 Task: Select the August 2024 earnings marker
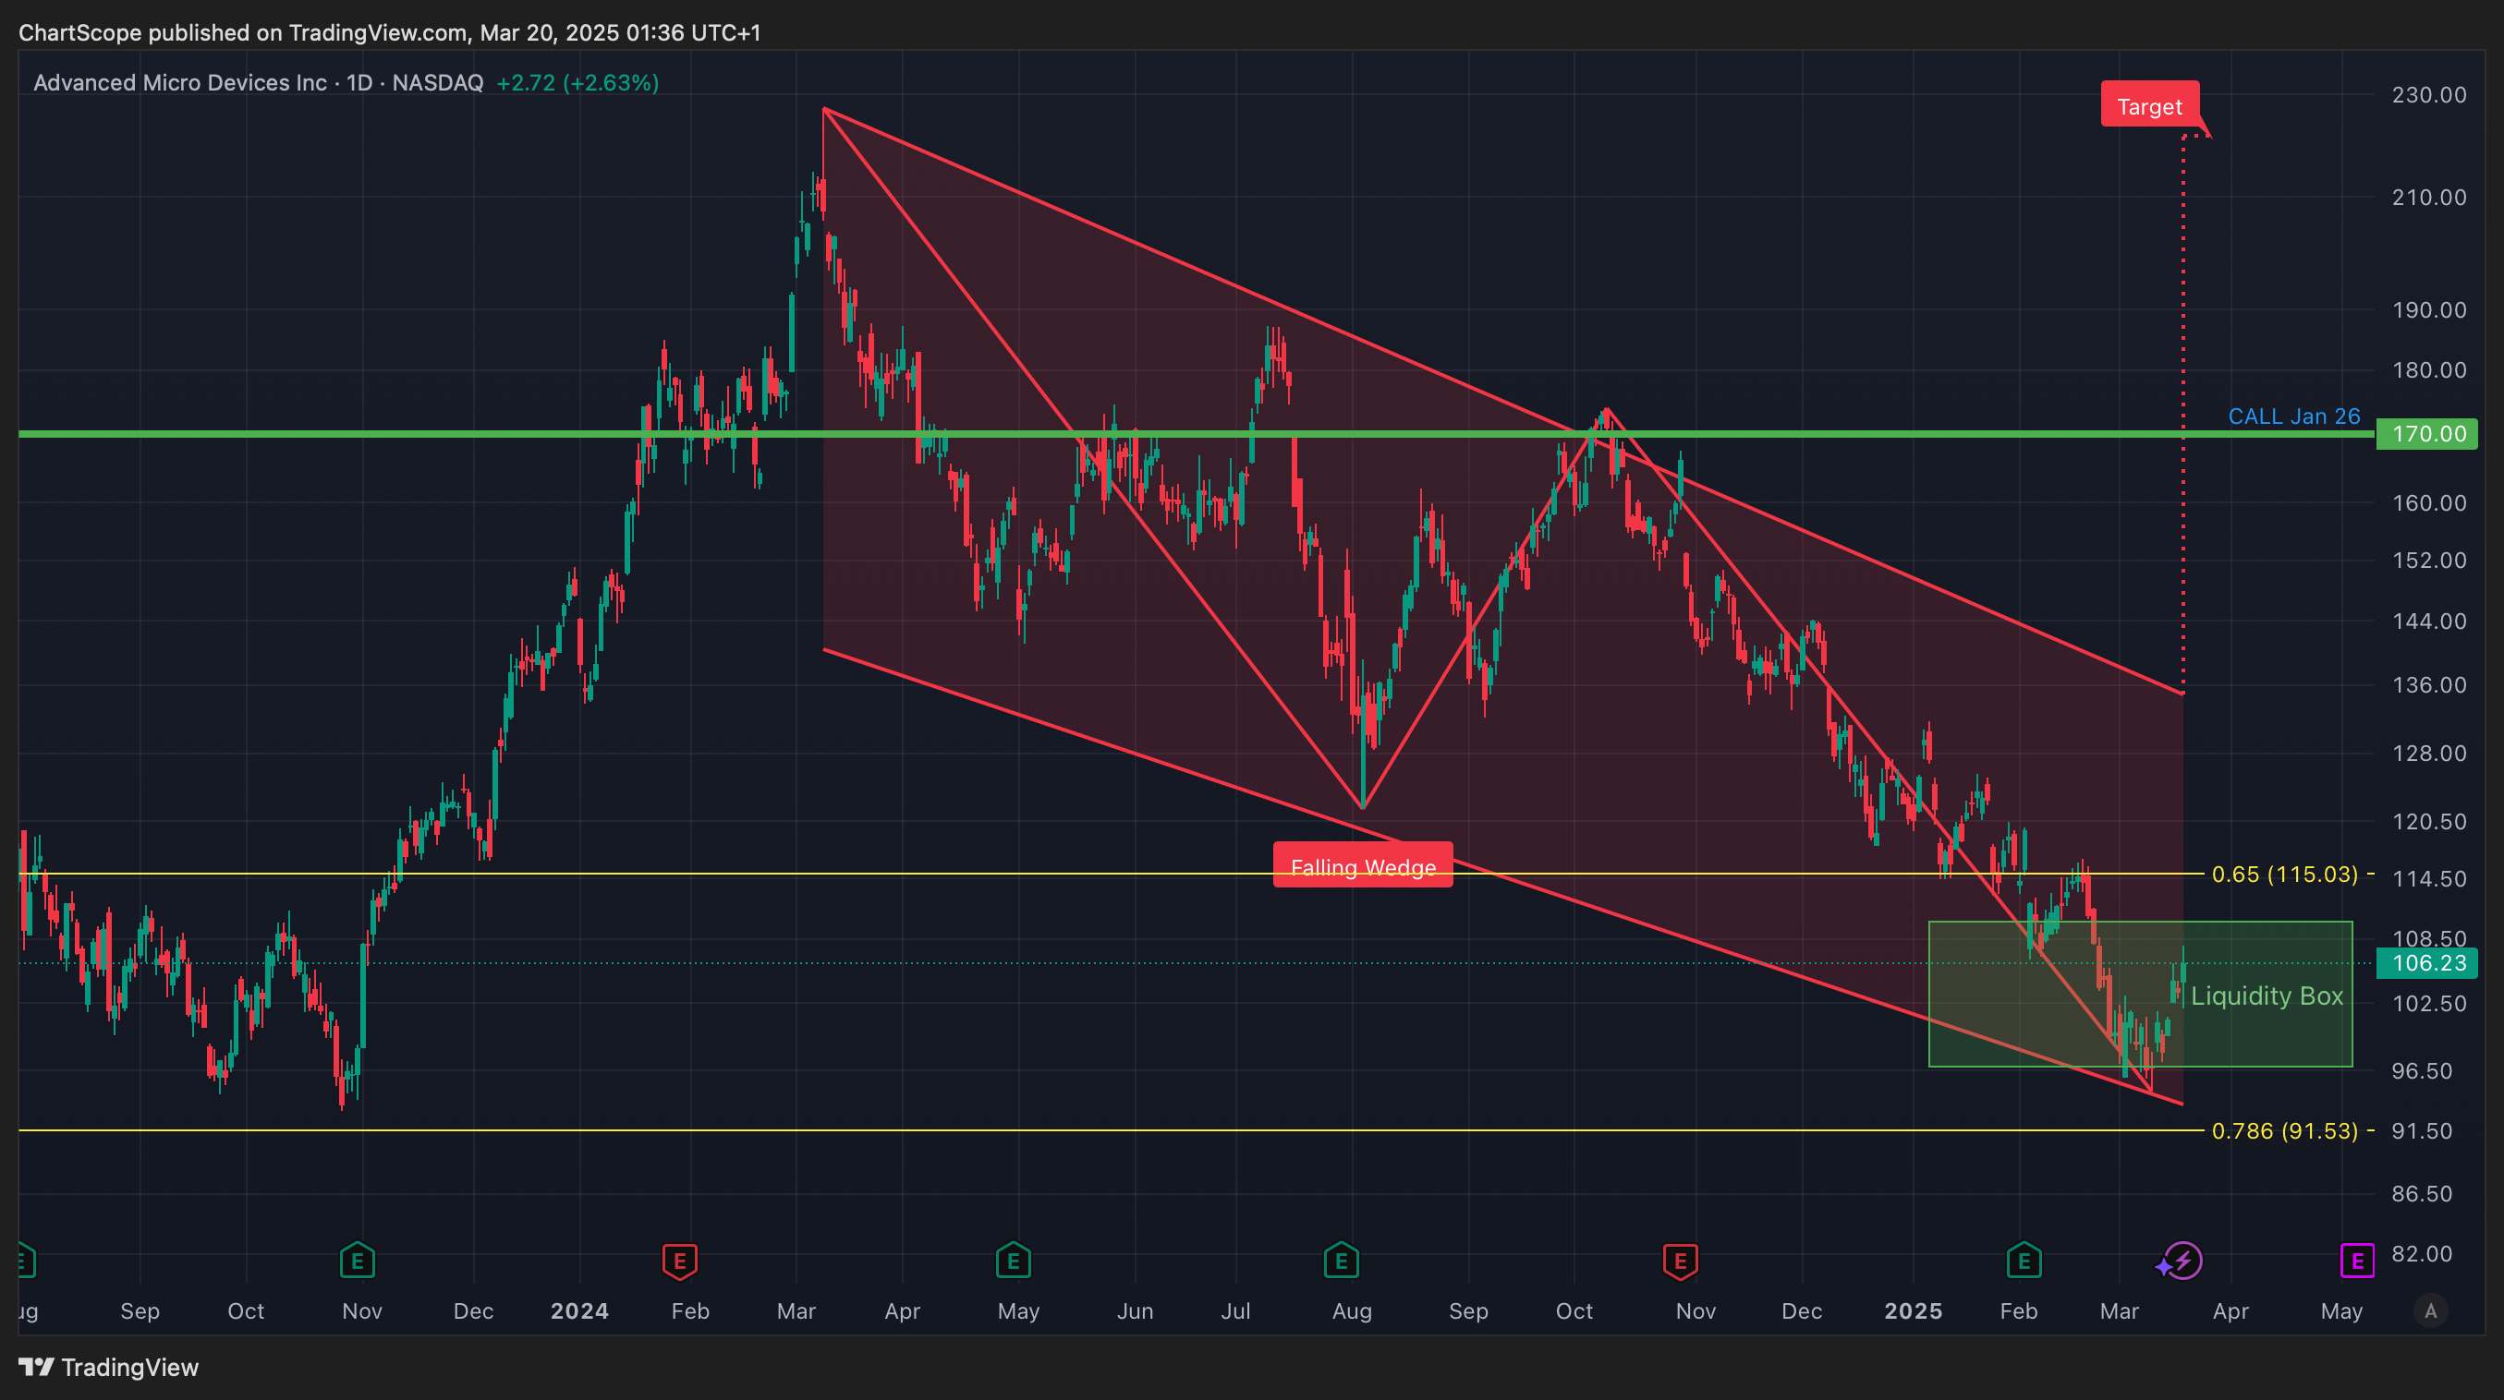1341,1261
